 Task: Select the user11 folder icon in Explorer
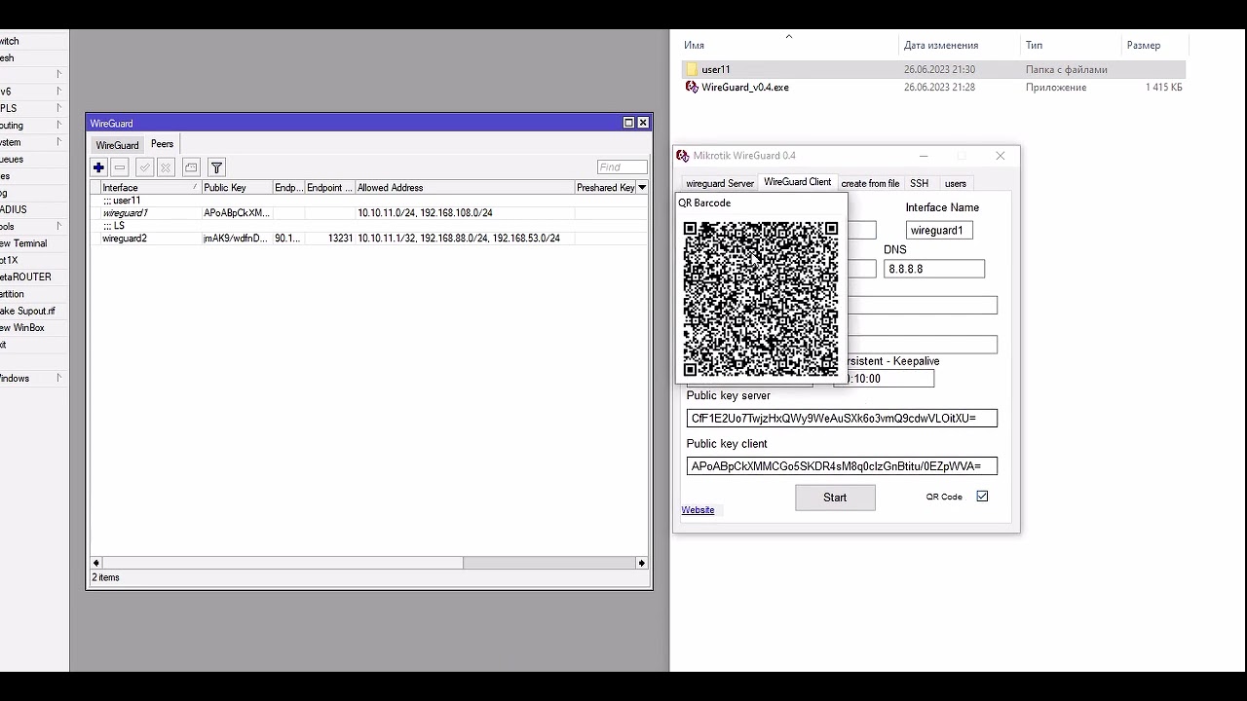[x=692, y=69]
